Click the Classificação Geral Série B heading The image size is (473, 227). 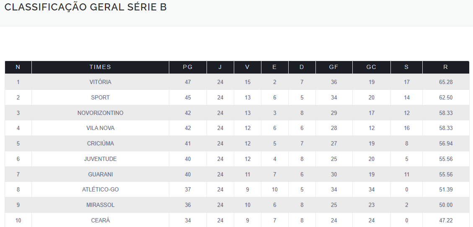point(85,8)
